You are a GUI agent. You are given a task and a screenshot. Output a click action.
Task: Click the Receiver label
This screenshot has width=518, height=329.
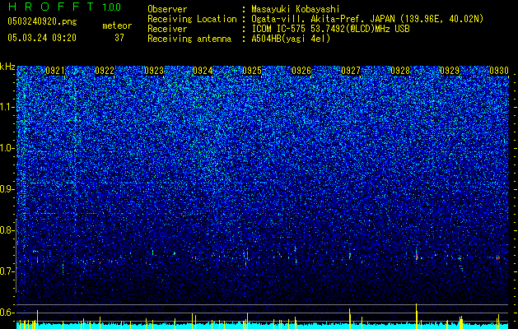[167, 29]
